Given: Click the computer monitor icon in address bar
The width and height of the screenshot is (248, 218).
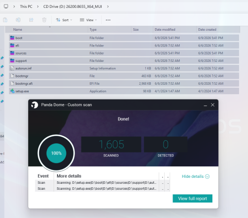Looking at the screenshot, I should coord(6,6).
